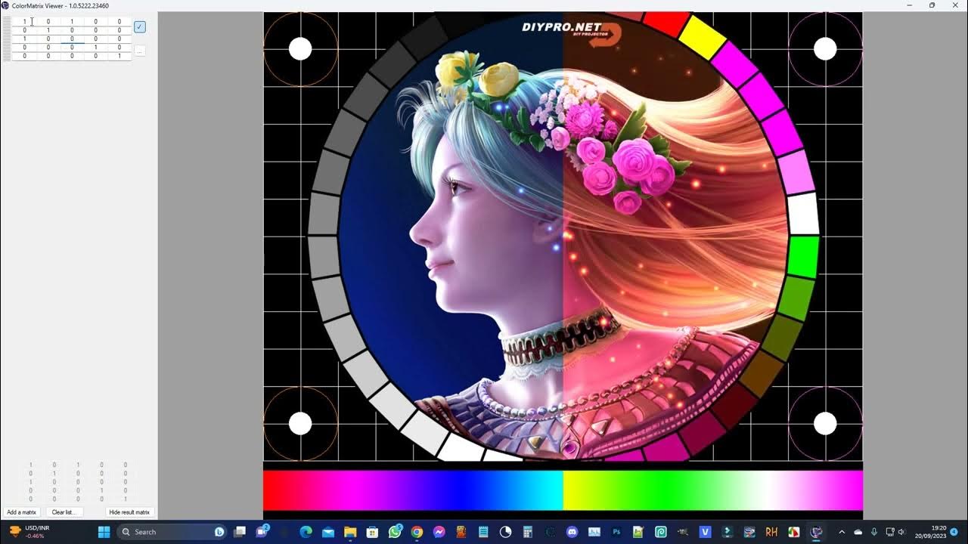Show hidden system tray icons
968x544 pixels.
point(842,532)
